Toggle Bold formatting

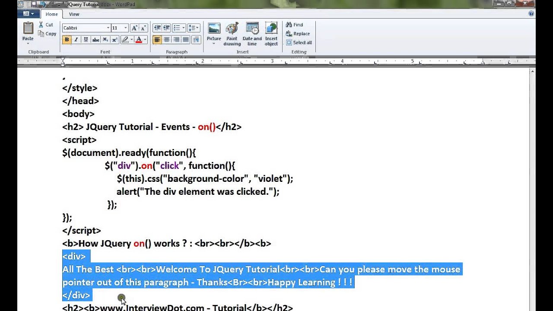pyautogui.click(x=67, y=40)
